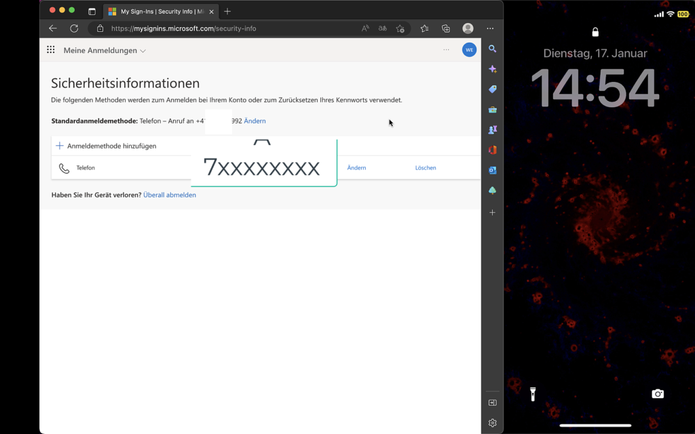Select the My Sign-Ins browser tab
Viewport: 695px width, 434px height.
click(x=161, y=12)
